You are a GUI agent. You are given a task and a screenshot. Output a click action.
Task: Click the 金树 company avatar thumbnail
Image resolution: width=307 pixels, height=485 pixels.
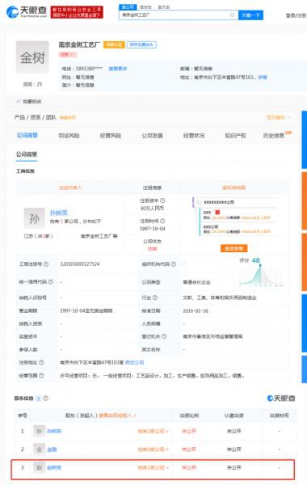[32, 57]
